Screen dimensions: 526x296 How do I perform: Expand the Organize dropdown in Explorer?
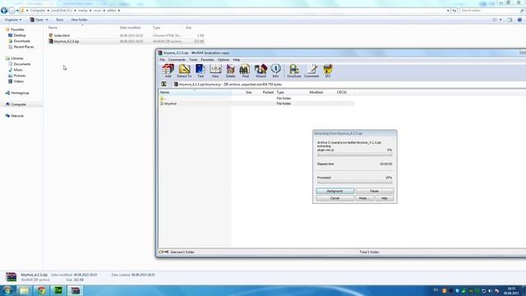13,20
